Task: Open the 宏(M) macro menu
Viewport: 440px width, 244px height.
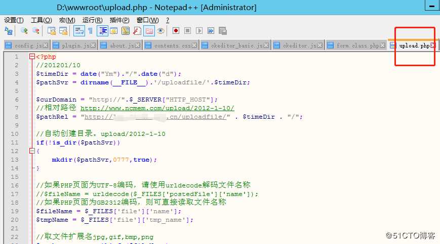Action: [x=67, y=20]
